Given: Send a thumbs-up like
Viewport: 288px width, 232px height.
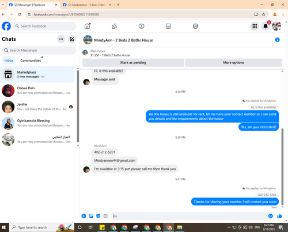Looking at the screenshot, I should pyautogui.click(x=279, y=216).
